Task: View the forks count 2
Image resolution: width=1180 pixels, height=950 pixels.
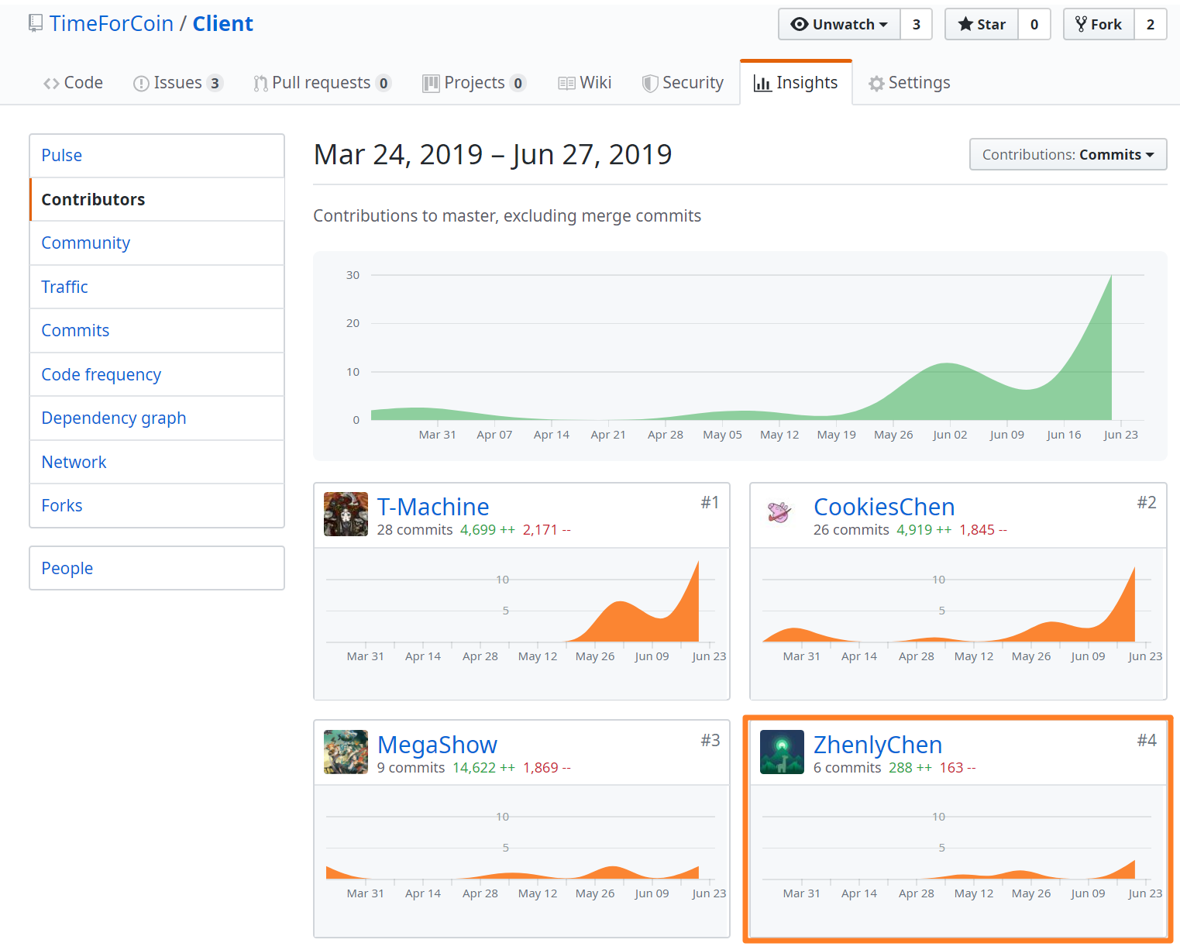Action: point(1151,24)
